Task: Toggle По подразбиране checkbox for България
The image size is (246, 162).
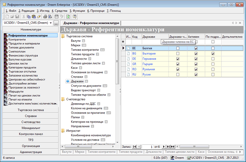Action: pyautogui.click(x=213, y=54)
